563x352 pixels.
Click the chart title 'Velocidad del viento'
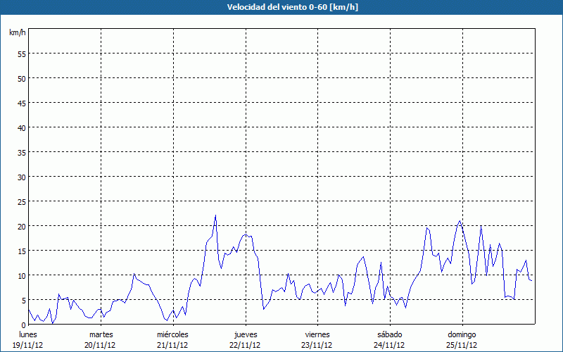tap(281, 7)
